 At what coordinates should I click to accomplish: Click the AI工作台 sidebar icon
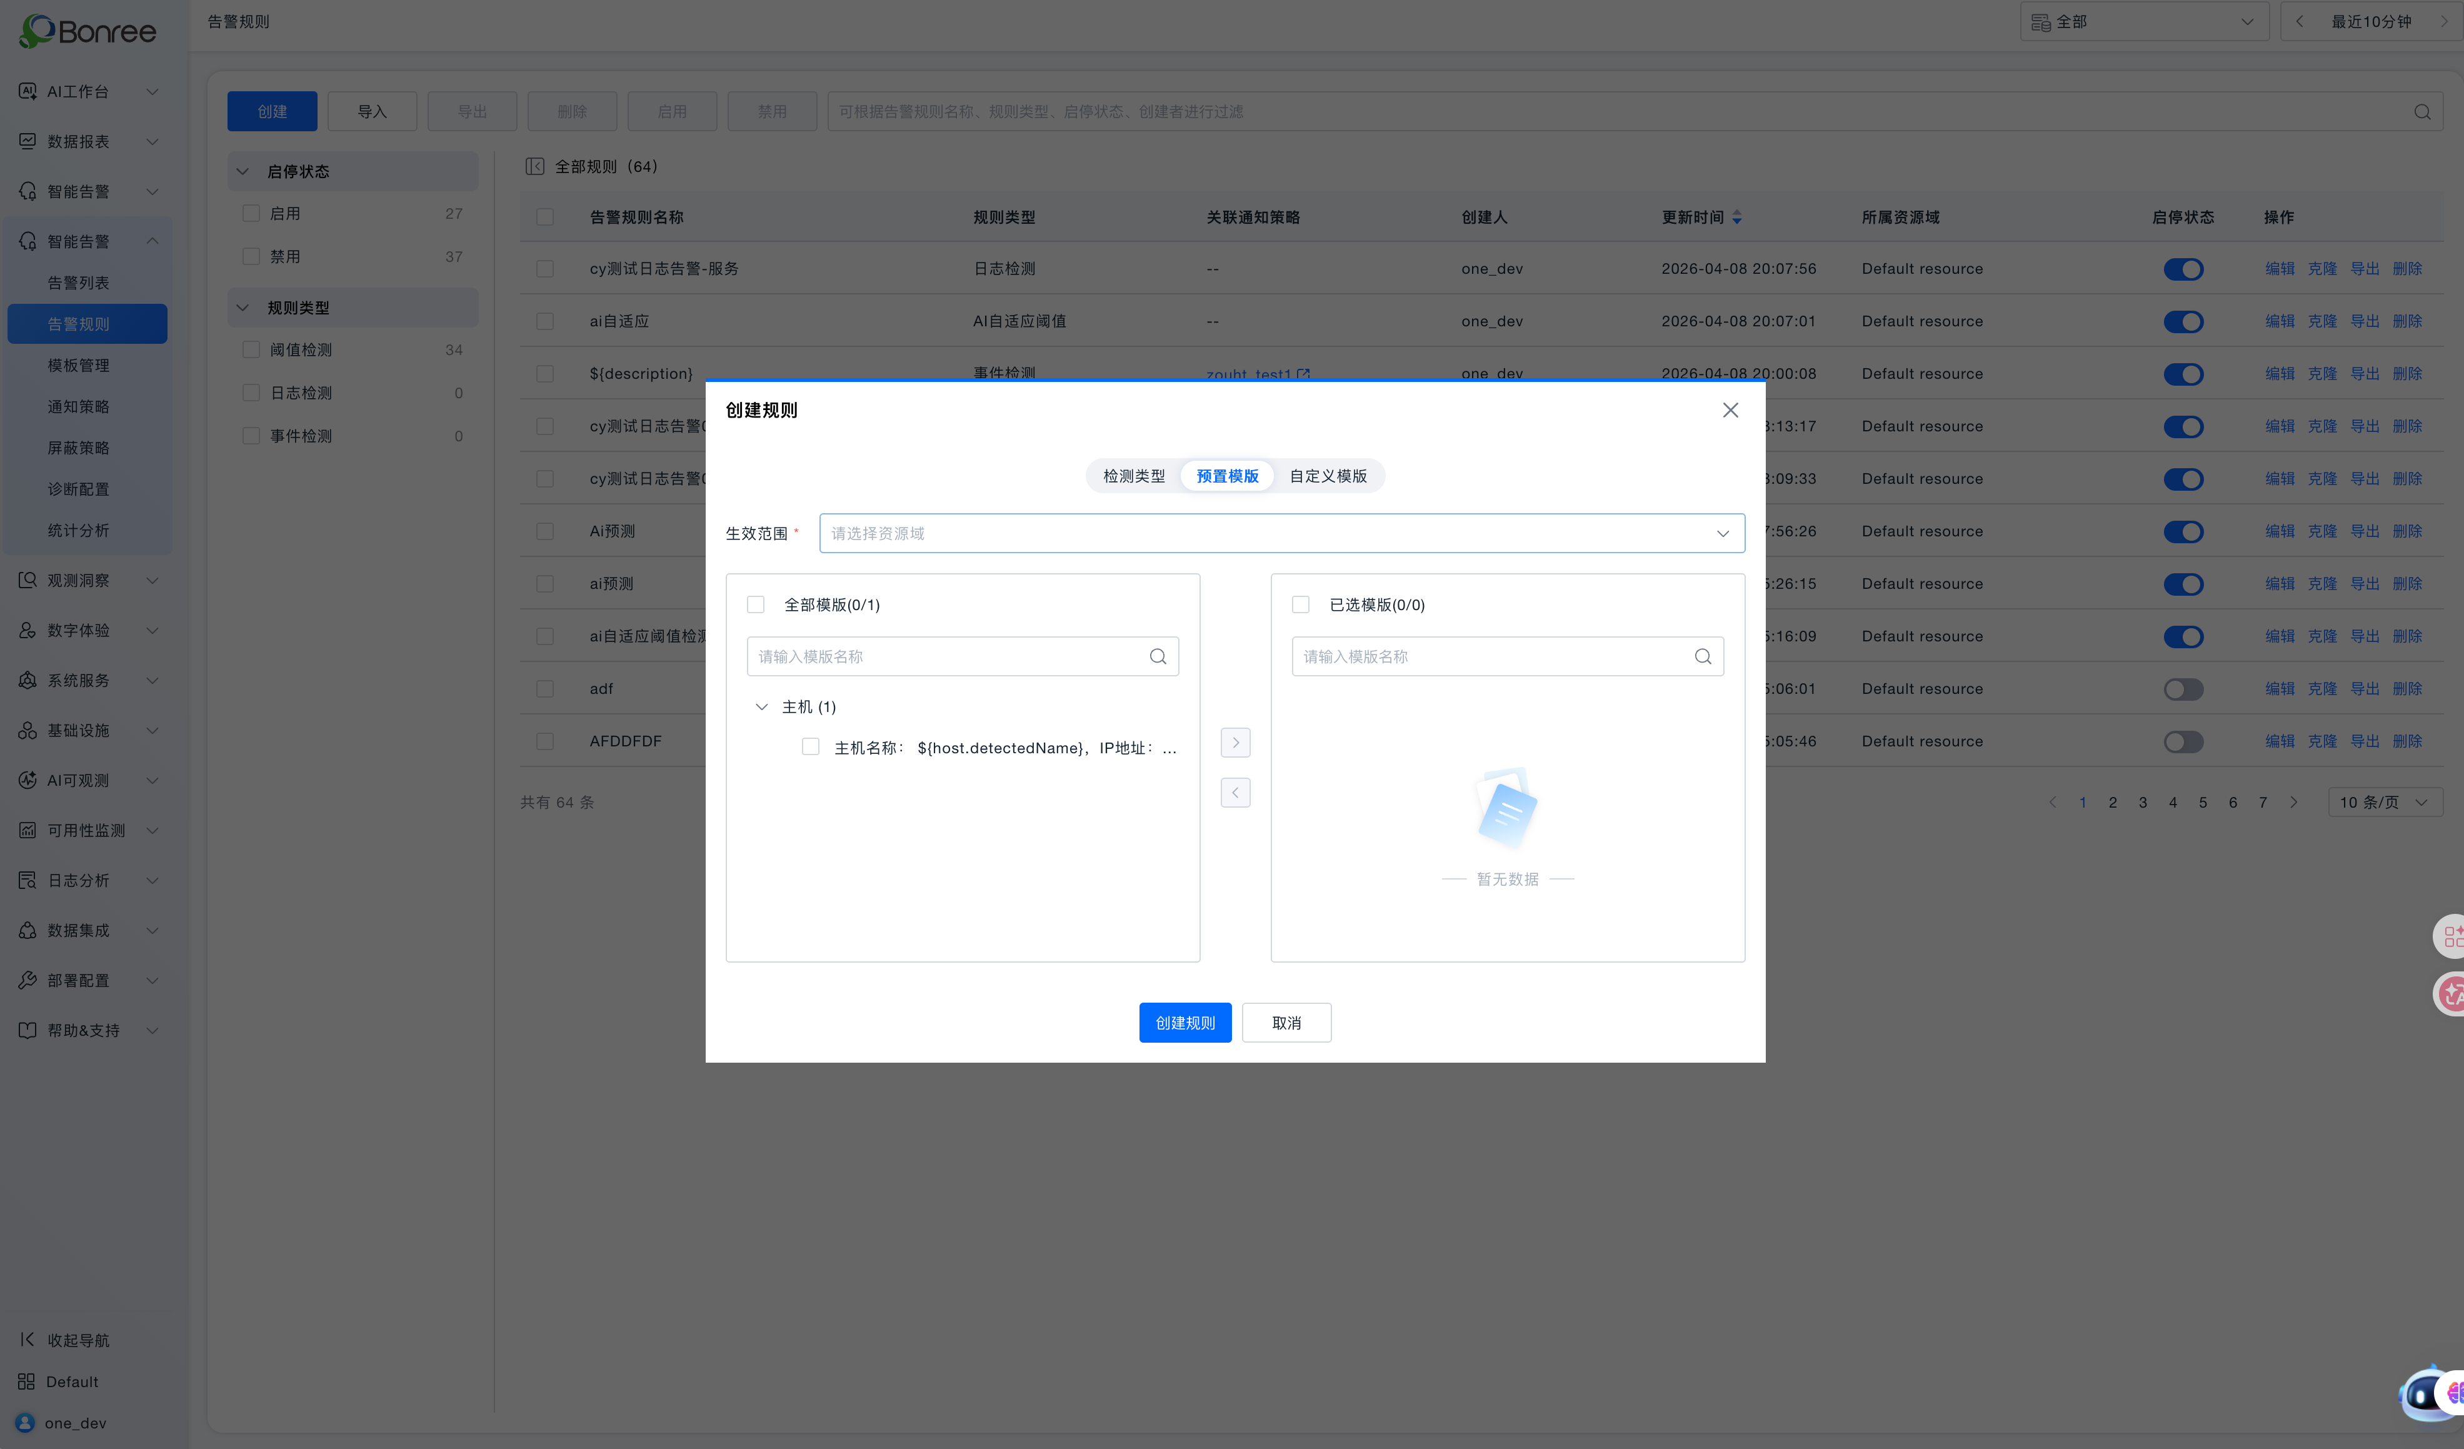point(28,91)
